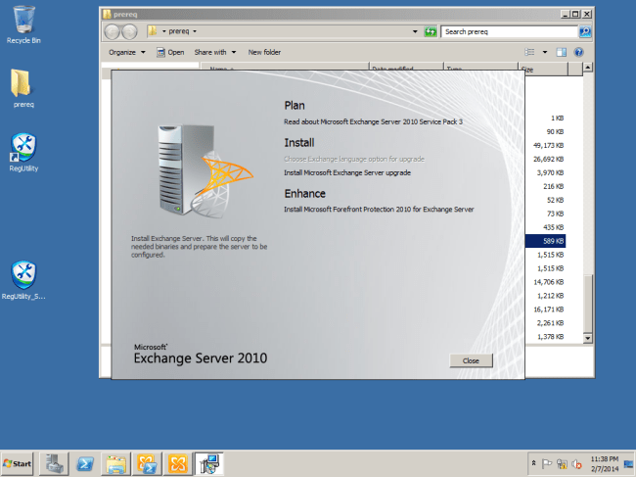This screenshot has width=636, height=477.
Task: Click Open in the Explorer toolbar
Action: pos(170,52)
